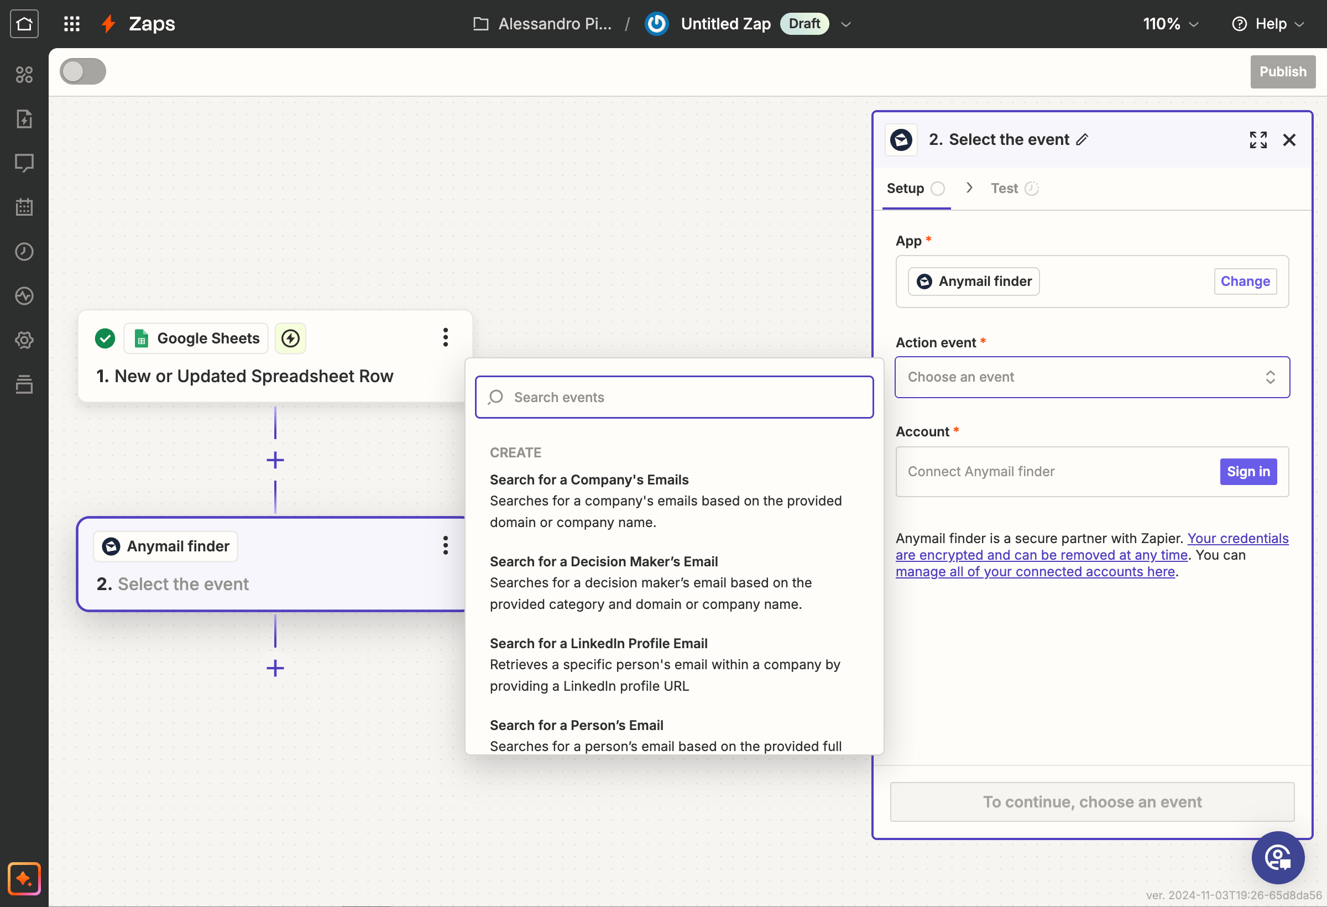This screenshot has height=907, width=1327.
Task: Click the three-dot menu on Google Sheets step
Action: [x=443, y=337]
